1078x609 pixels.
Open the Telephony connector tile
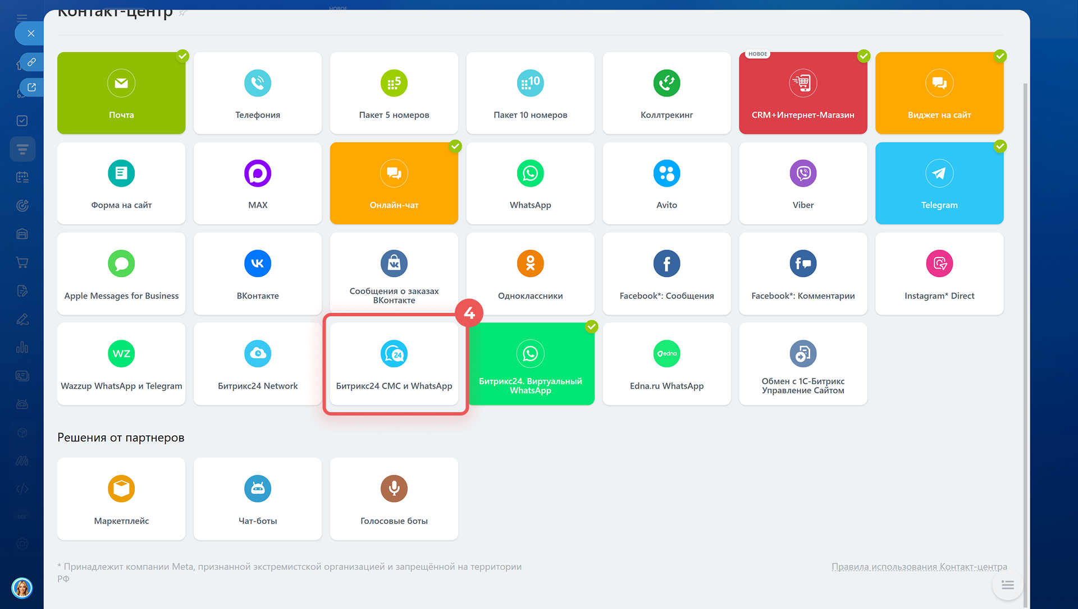(258, 93)
